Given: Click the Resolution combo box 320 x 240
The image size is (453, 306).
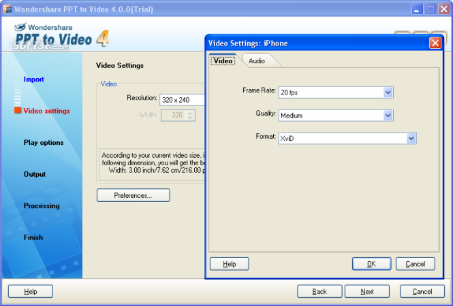Looking at the screenshot, I should tap(182, 100).
